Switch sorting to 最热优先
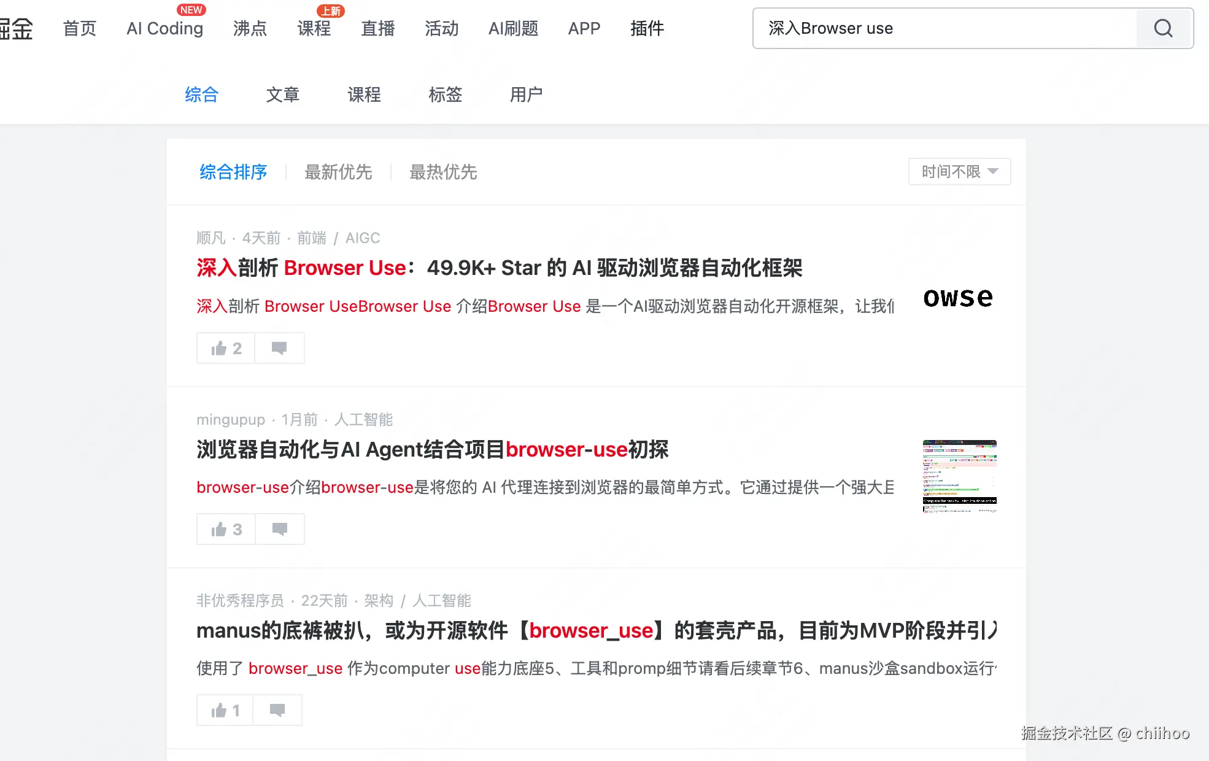Image resolution: width=1209 pixels, height=761 pixels. [x=443, y=172]
